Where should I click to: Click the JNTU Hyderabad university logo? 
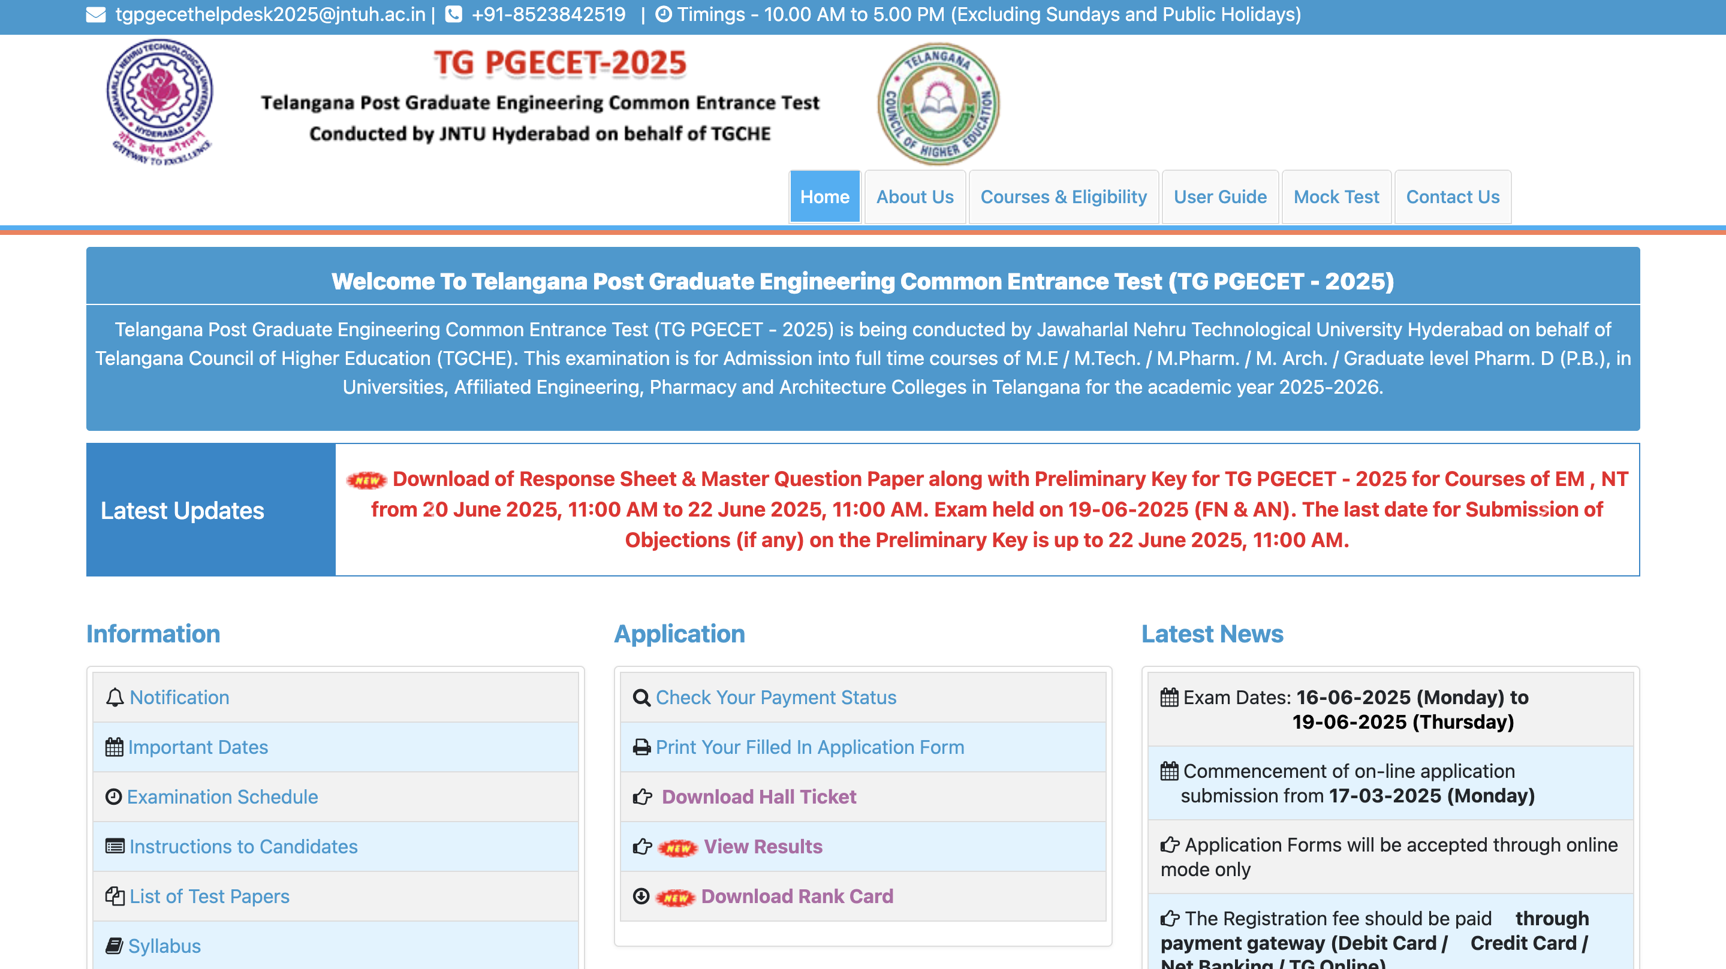(159, 102)
